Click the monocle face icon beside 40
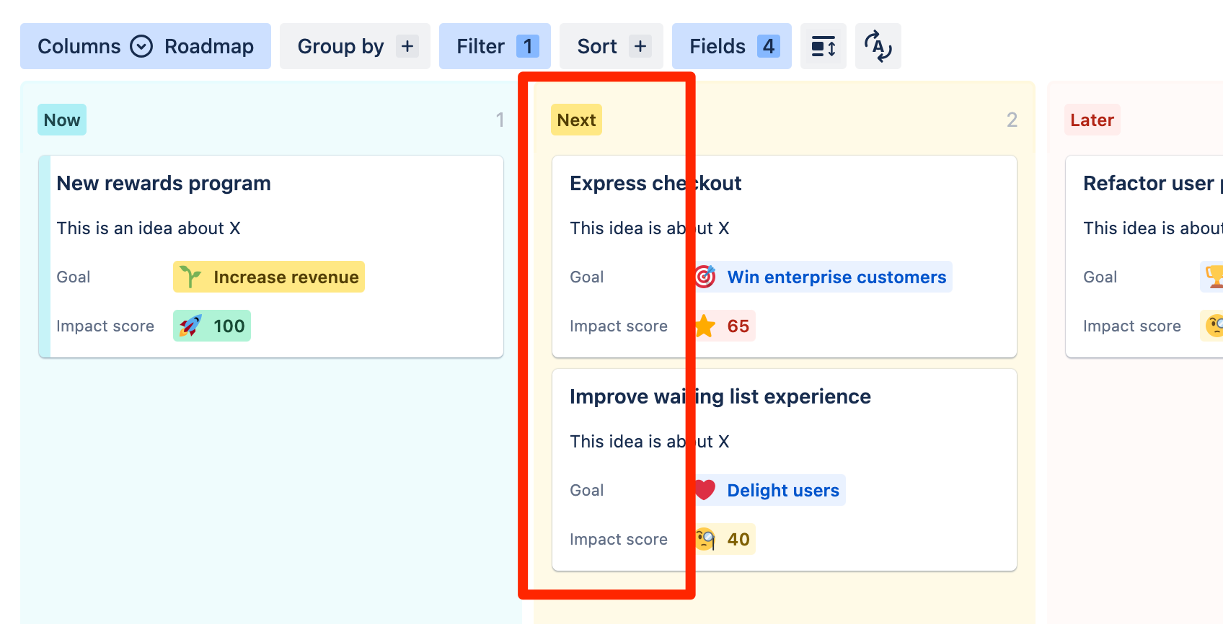 (x=705, y=539)
